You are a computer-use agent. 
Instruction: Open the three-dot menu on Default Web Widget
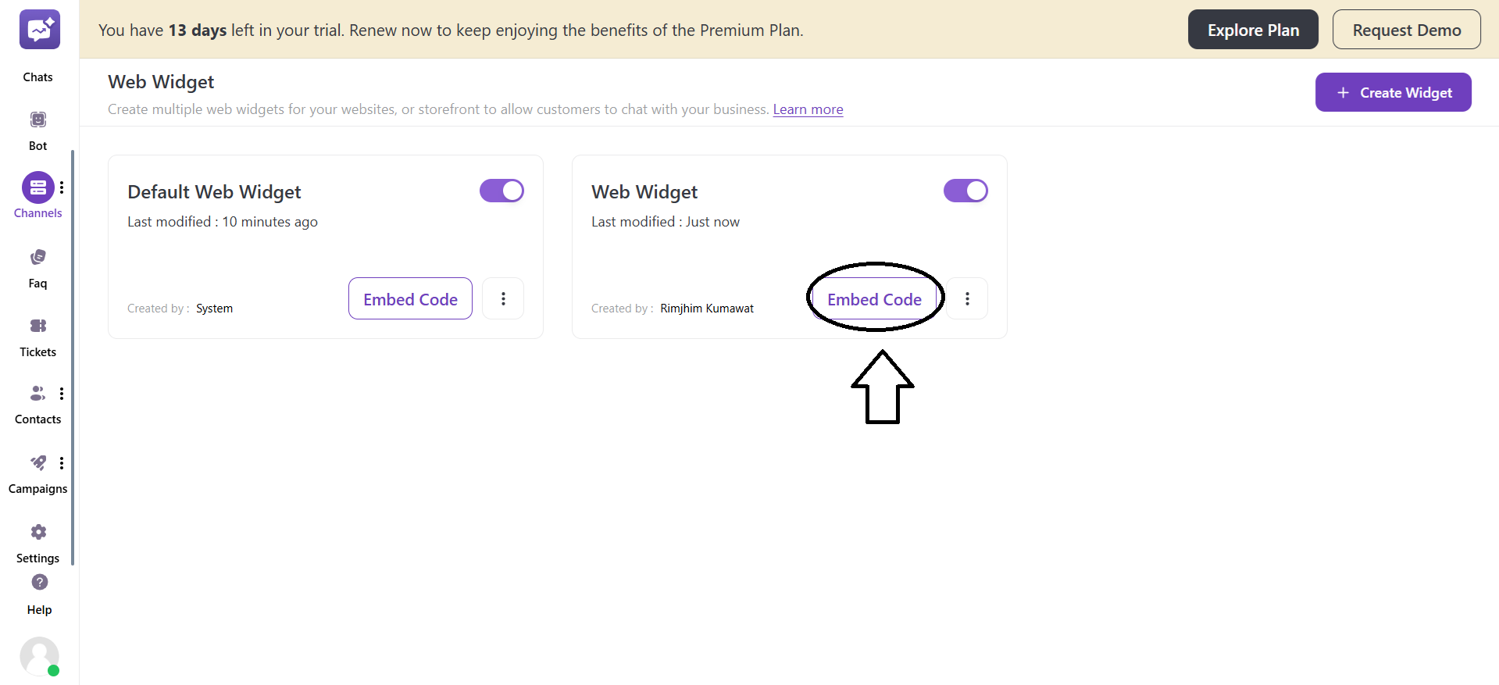point(503,298)
